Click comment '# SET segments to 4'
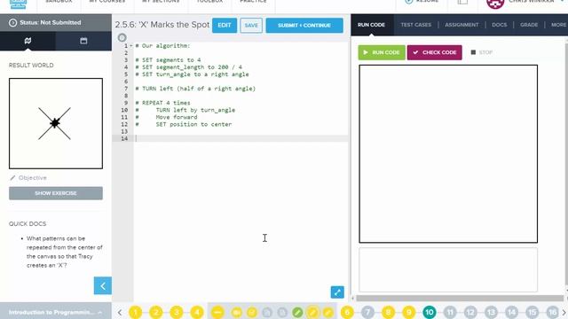The width and height of the screenshot is (568, 319). click(168, 60)
